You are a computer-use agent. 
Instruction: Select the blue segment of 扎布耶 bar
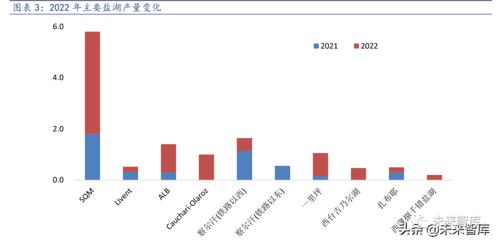(397, 177)
